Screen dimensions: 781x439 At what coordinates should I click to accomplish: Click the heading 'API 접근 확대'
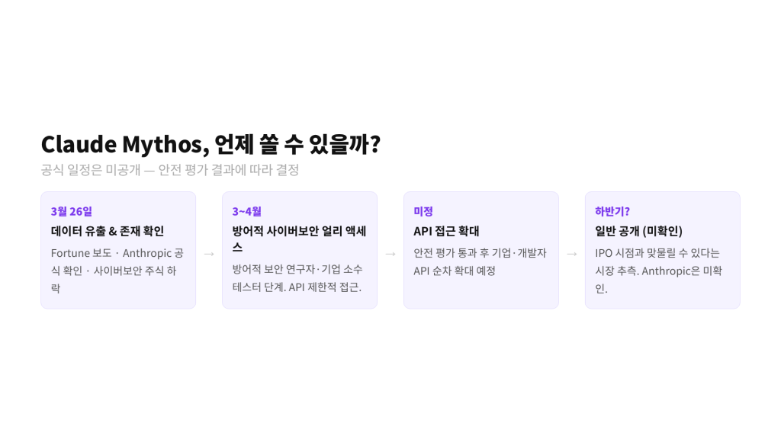coord(446,231)
